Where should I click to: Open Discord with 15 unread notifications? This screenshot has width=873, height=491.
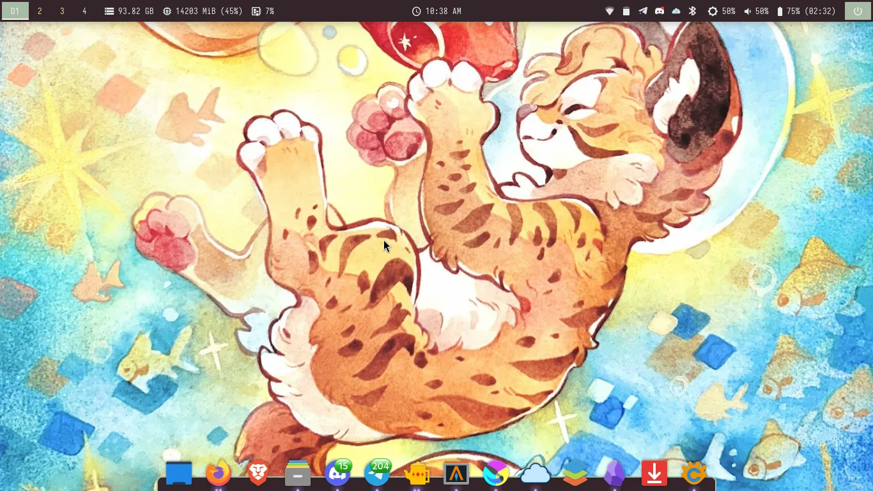click(x=337, y=474)
